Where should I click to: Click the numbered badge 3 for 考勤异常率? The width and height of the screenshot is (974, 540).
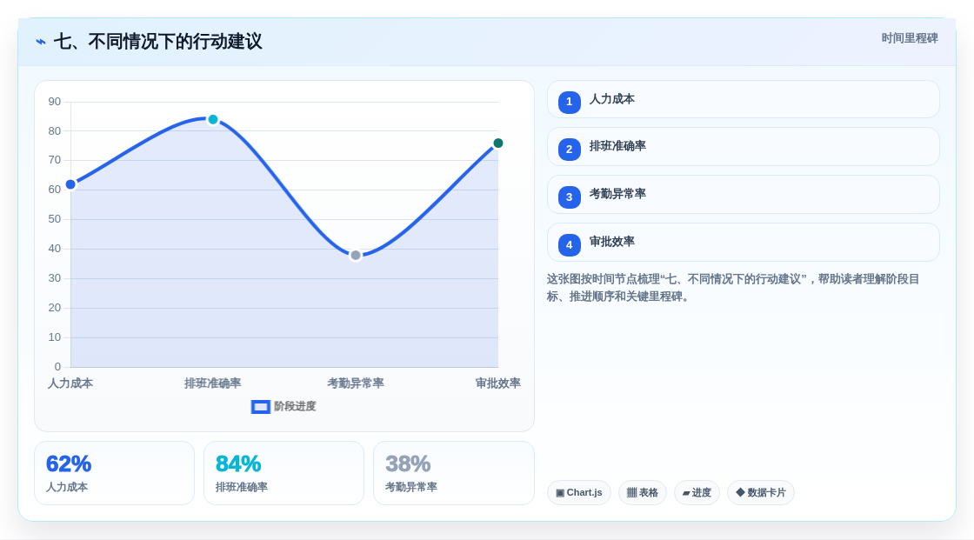pos(569,197)
